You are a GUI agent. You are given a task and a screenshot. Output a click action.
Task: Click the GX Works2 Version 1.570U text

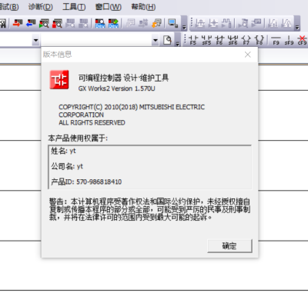click(117, 88)
